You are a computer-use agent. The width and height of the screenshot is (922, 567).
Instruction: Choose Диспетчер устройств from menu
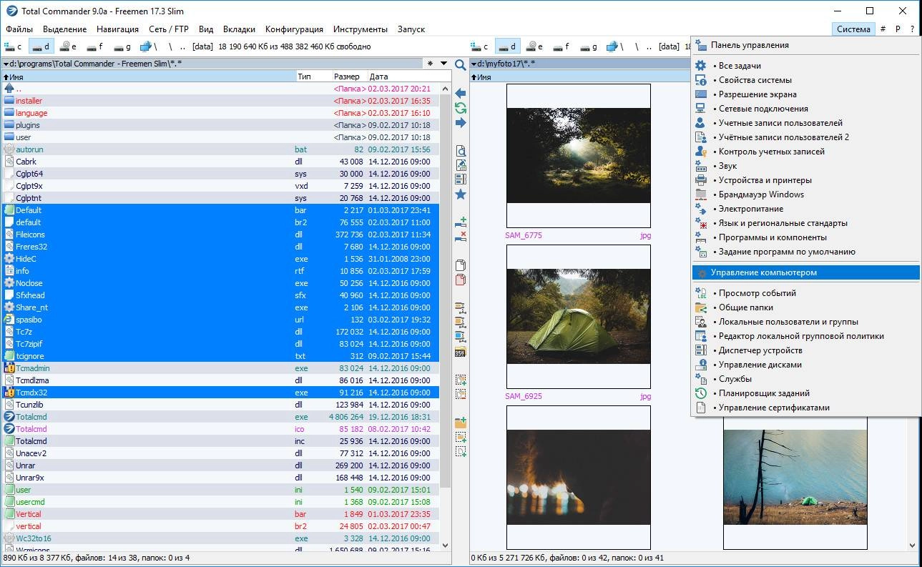(805, 350)
